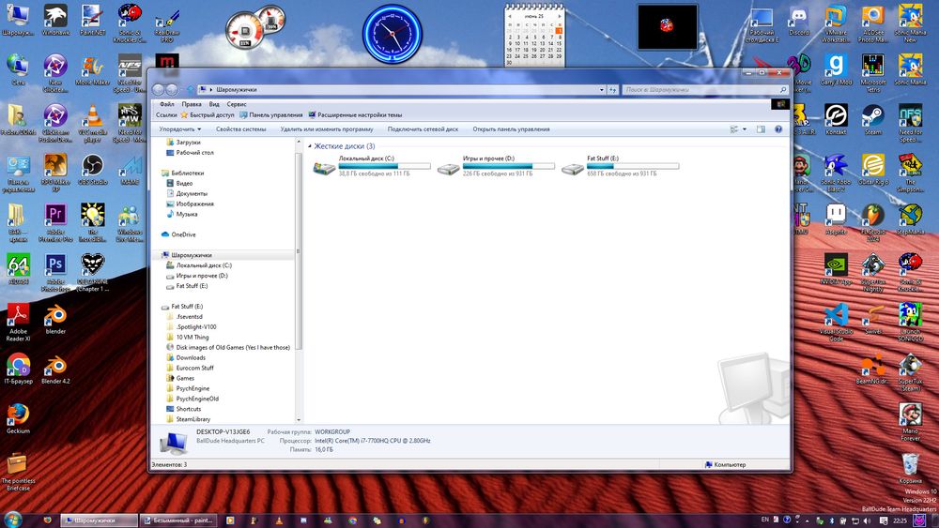Launch Discord from the desktop
939x528 pixels.
(x=799, y=21)
